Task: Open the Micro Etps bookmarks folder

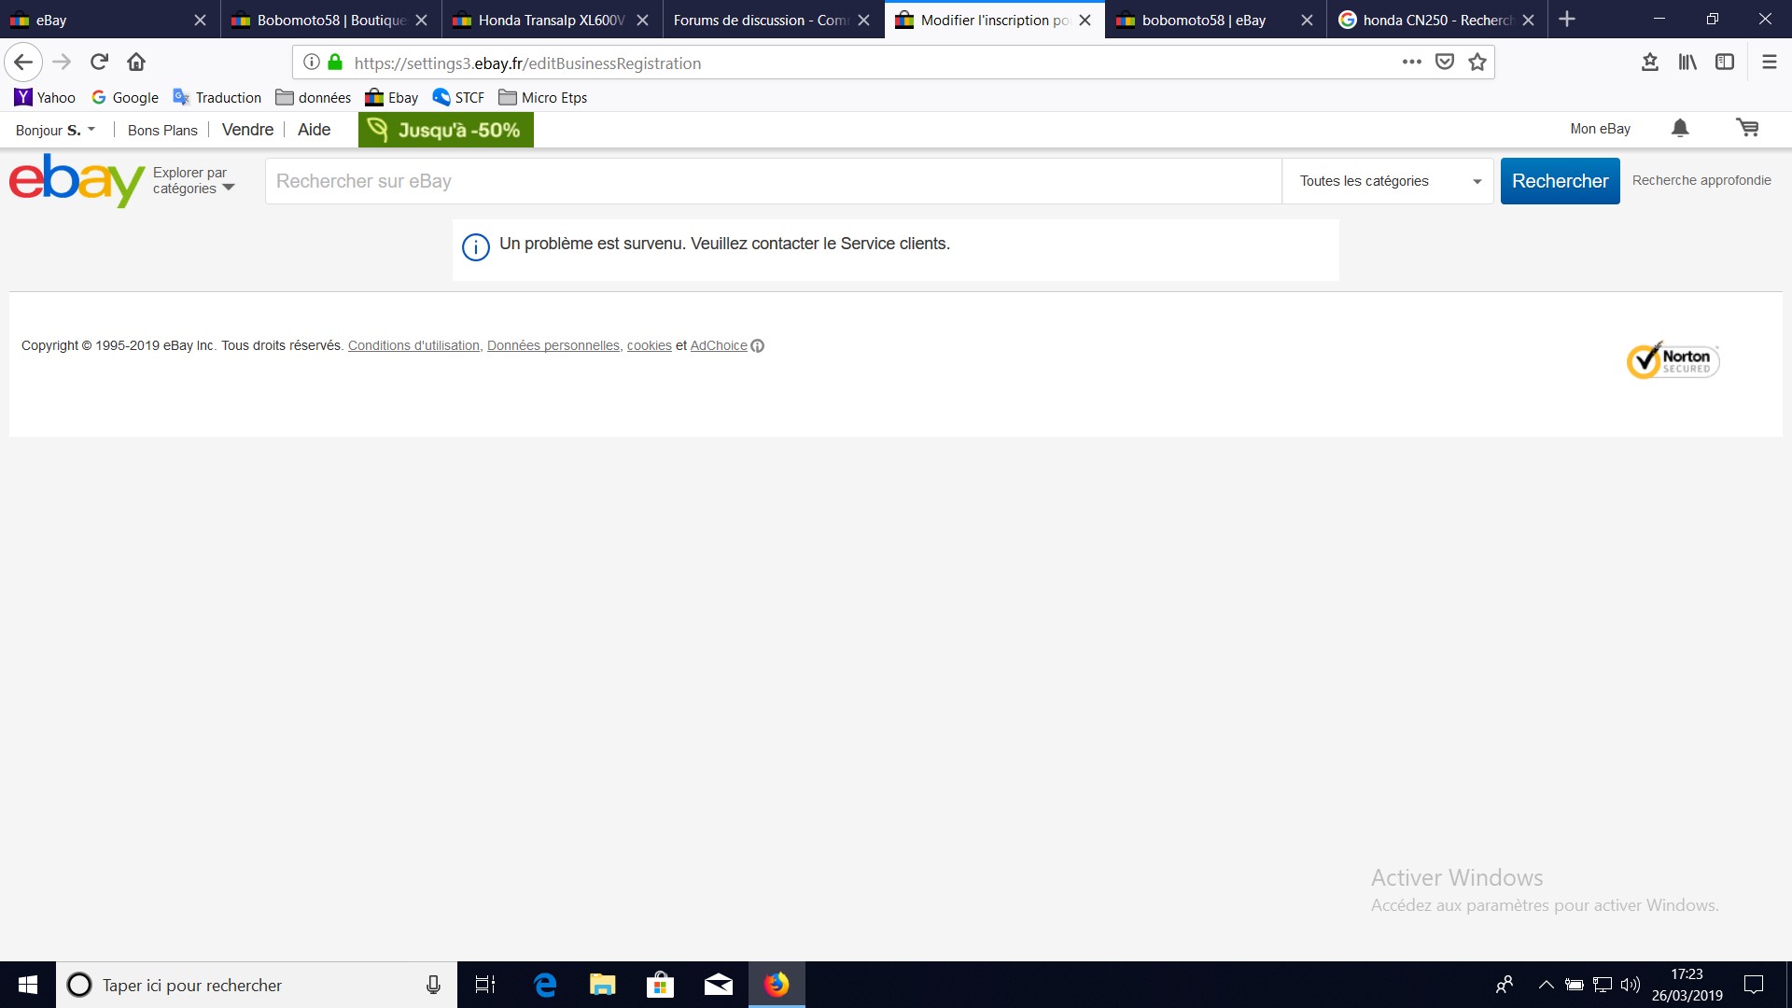Action: [543, 98]
